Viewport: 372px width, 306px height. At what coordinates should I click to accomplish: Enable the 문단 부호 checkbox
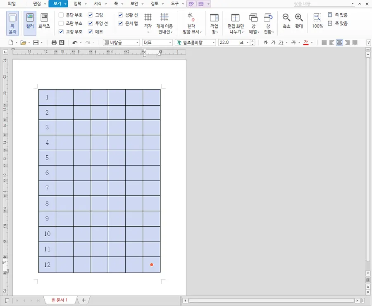(x=61, y=15)
